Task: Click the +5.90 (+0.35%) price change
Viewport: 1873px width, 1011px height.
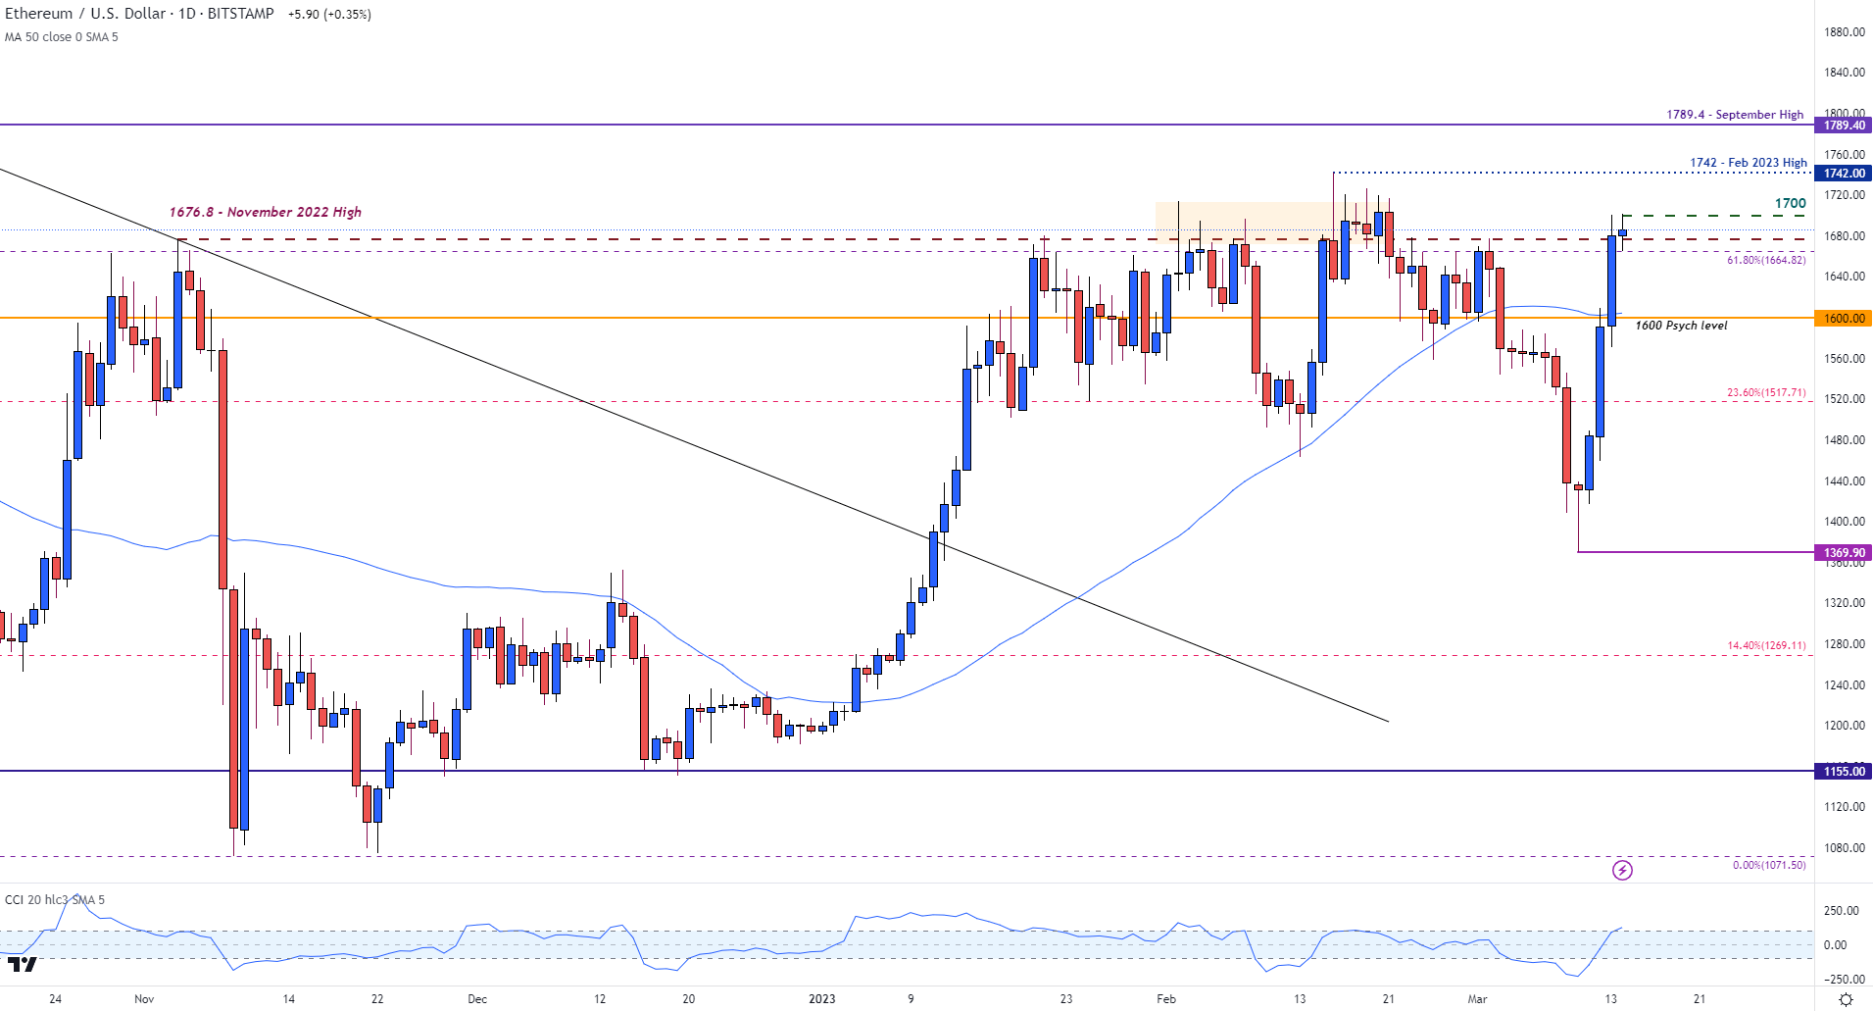Action: [x=329, y=15]
